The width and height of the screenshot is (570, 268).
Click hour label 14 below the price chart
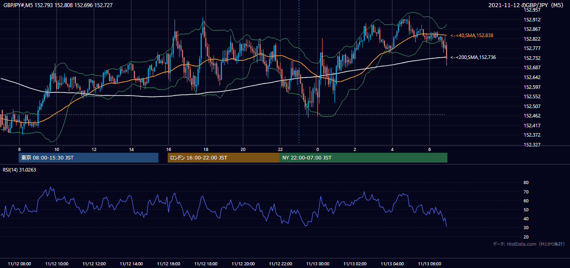tap(131, 149)
